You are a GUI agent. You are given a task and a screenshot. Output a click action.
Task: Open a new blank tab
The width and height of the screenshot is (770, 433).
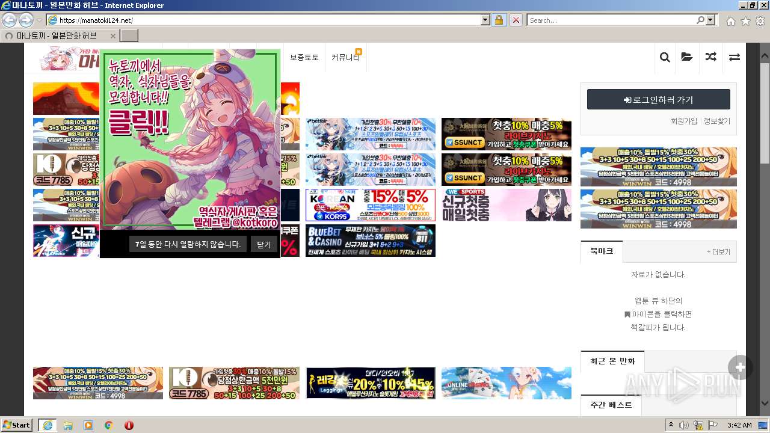point(129,35)
